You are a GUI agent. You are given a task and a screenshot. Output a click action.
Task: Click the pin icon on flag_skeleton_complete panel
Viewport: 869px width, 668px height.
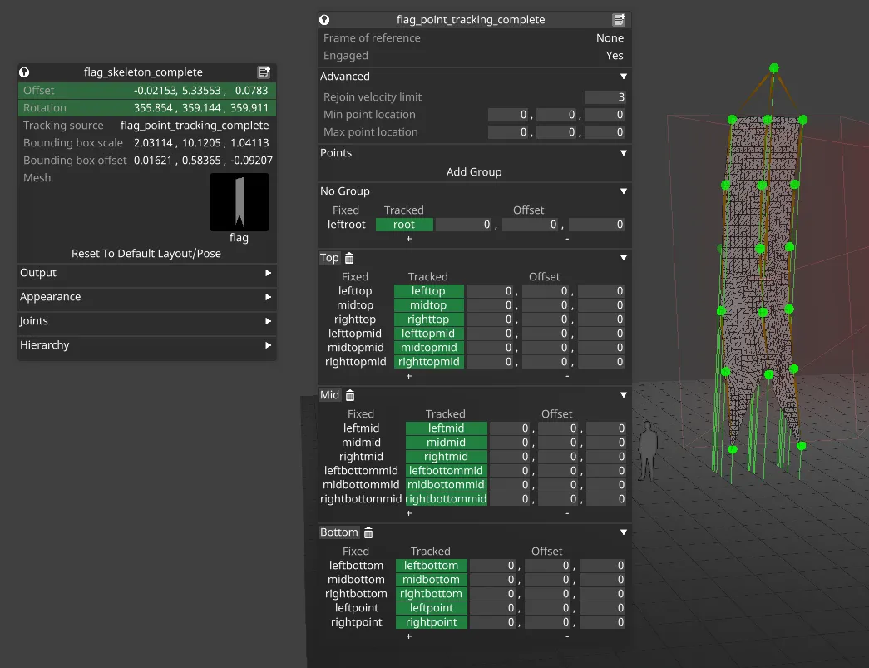(22, 72)
